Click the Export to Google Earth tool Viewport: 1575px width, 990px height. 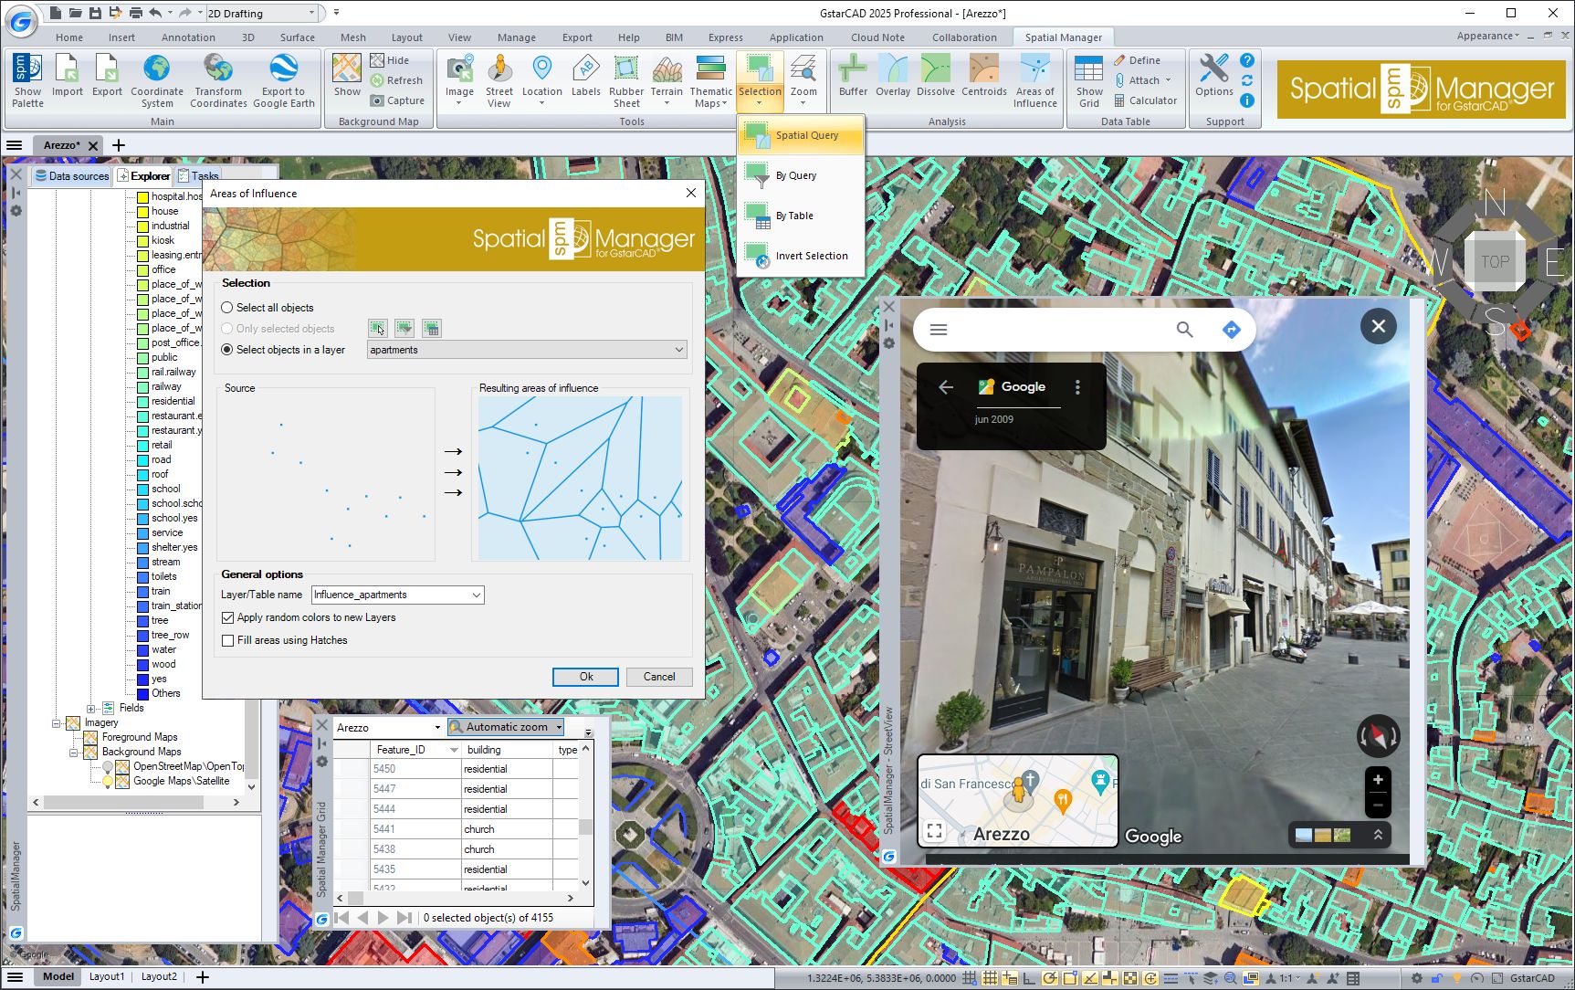(284, 79)
